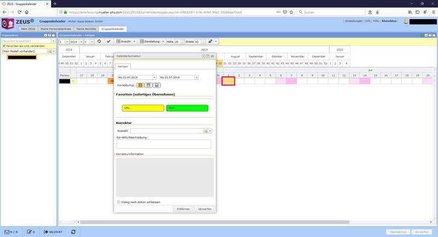
Task: Enable 'Dialog nach Aktion schliessen' checkbox
Action: click(x=119, y=202)
